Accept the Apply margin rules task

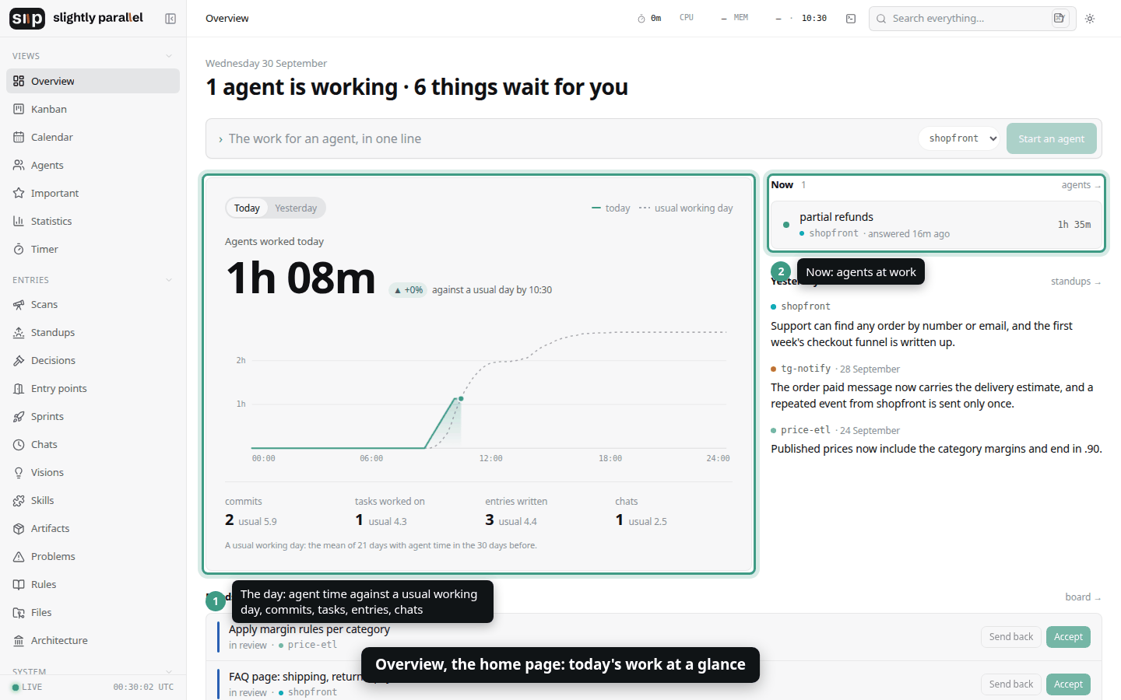click(1068, 637)
